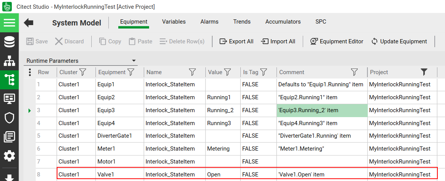Image resolution: width=445 pixels, height=181 pixels.
Task: Open the Equipment Editor
Action: tap(337, 41)
